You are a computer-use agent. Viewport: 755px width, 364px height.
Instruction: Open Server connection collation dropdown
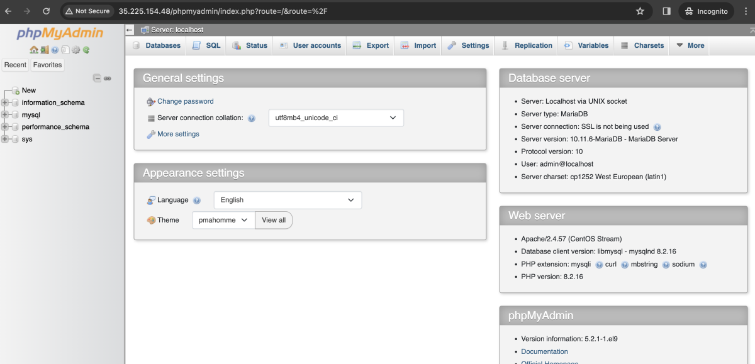pyautogui.click(x=336, y=118)
